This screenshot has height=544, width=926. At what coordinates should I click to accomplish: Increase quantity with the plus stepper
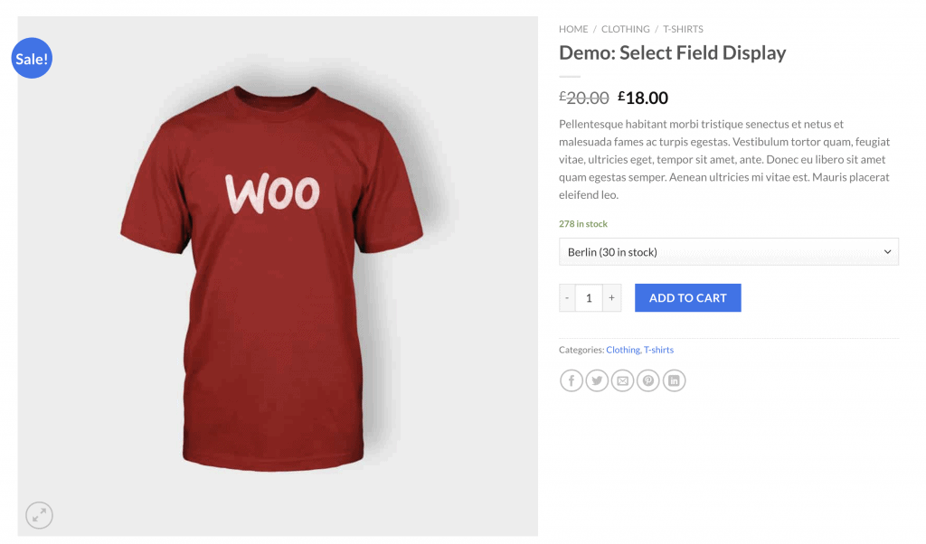[611, 297]
